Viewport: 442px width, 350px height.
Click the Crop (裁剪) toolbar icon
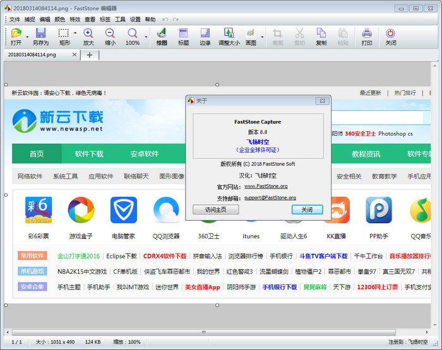pos(277,33)
